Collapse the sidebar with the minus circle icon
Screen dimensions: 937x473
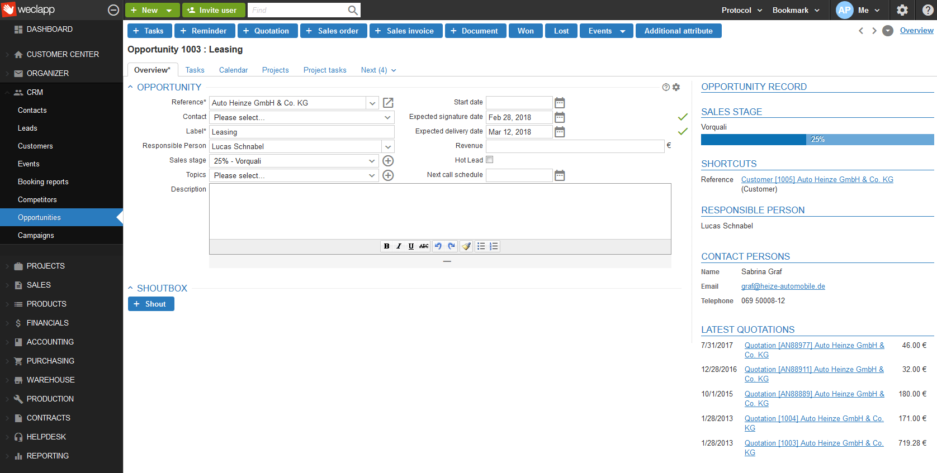tap(113, 10)
